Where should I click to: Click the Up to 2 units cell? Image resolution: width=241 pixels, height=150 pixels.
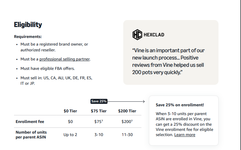click(70, 135)
